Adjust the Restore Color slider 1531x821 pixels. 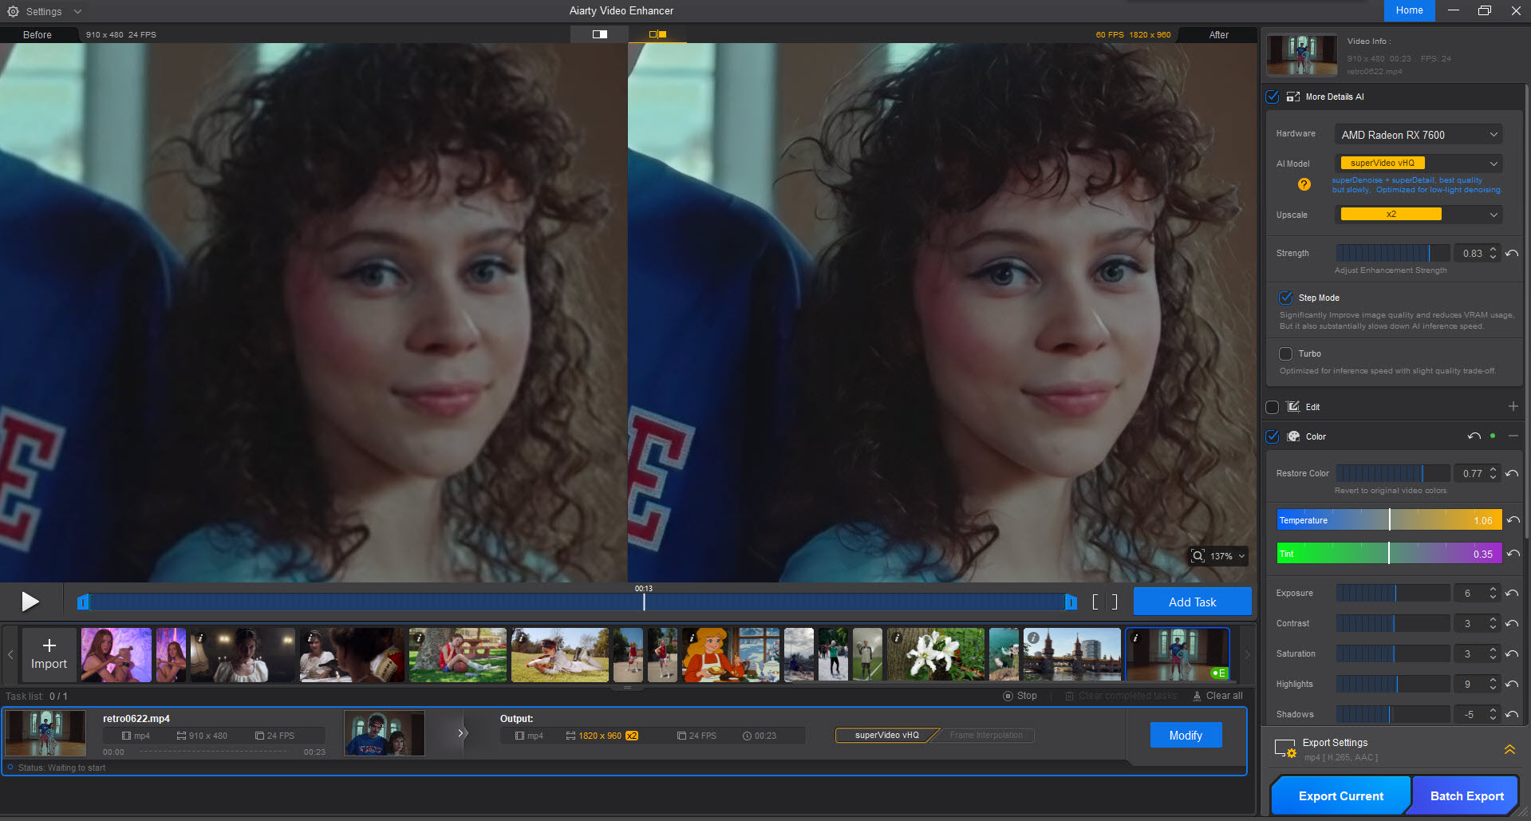click(1393, 474)
